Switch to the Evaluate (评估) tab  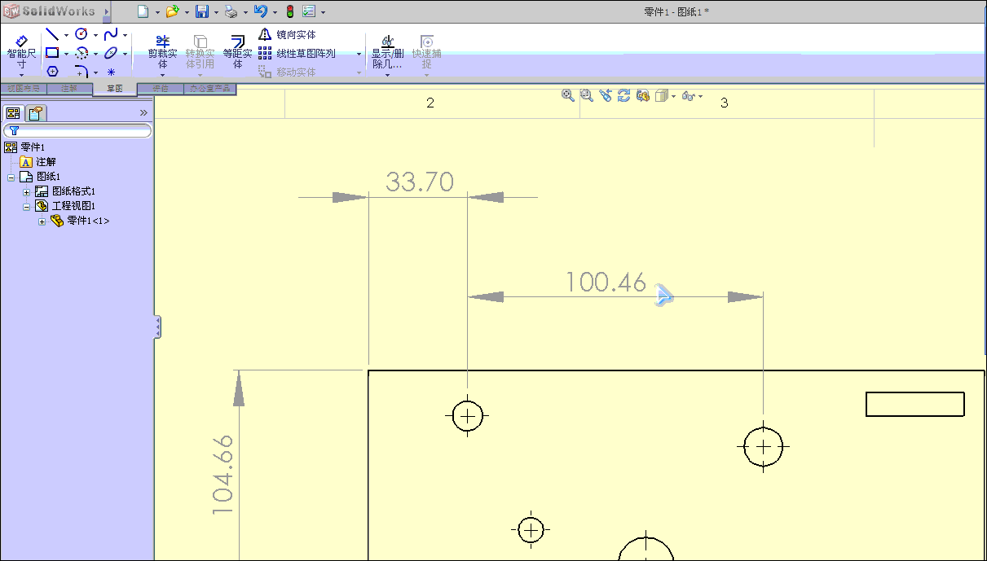[160, 88]
